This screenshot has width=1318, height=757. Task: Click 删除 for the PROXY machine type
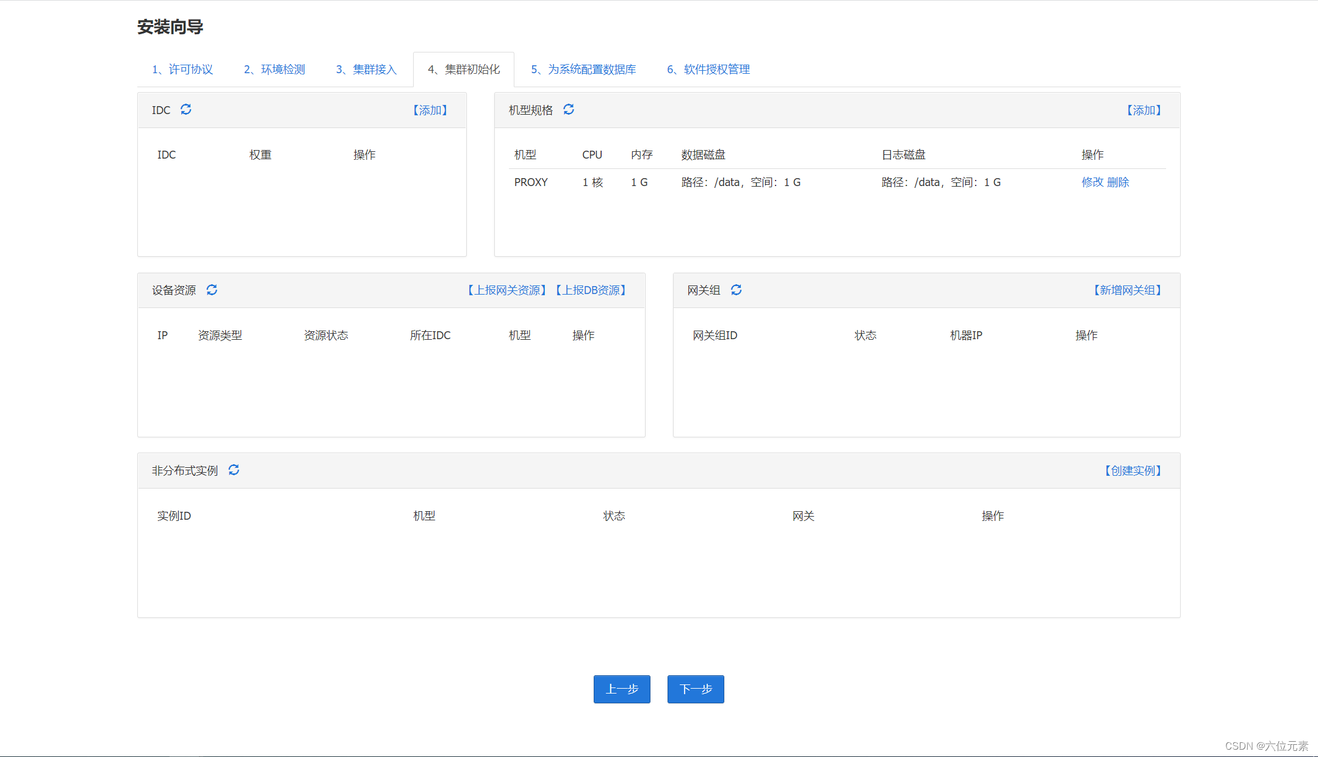click(1118, 182)
